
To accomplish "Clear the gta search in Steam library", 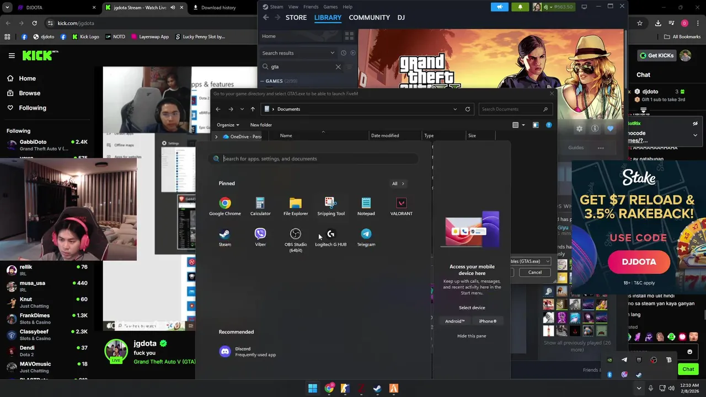I will (x=338, y=67).
